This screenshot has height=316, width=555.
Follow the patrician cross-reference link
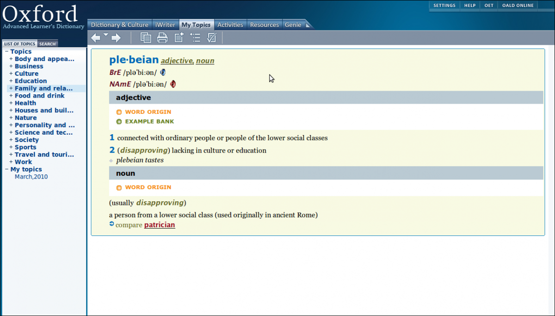click(160, 225)
